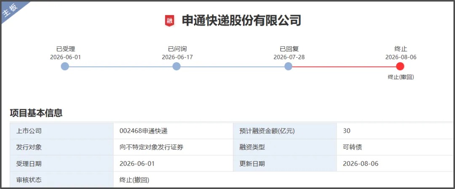Image resolution: width=455 pixels, height=189 pixels.
Task: Click the 已问询 stage label
Action: pyautogui.click(x=177, y=49)
